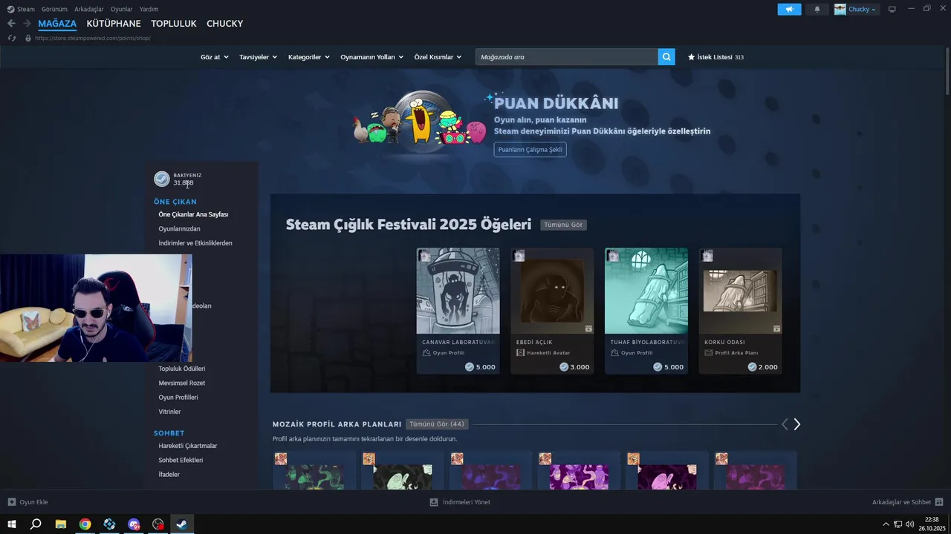951x534 pixels.
Task: Click next arrow of Mozaik Profil Arka Planları
Action: click(x=797, y=424)
